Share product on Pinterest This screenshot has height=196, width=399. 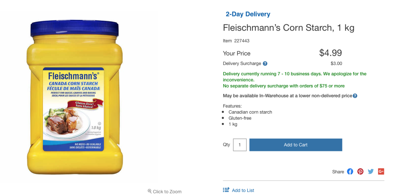click(360, 171)
